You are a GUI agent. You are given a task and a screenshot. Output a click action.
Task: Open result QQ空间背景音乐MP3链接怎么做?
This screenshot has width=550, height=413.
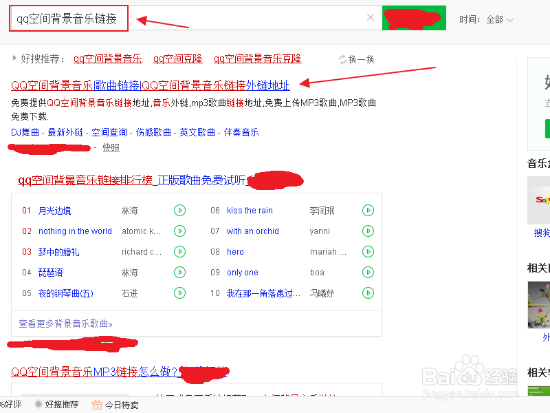pyautogui.click(x=94, y=372)
